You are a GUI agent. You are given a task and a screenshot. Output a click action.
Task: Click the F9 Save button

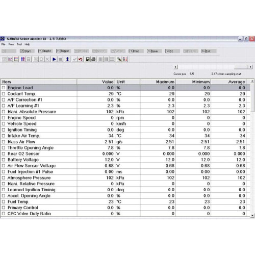[x=154, y=51]
